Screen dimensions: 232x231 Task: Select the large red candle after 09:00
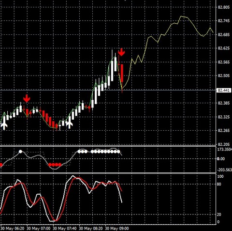pyautogui.click(x=122, y=73)
